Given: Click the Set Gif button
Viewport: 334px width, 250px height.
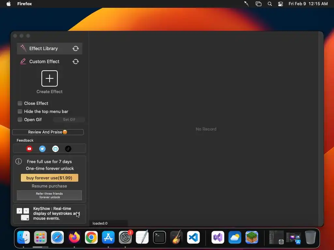Looking at the screenshot, I should [69, 119].
